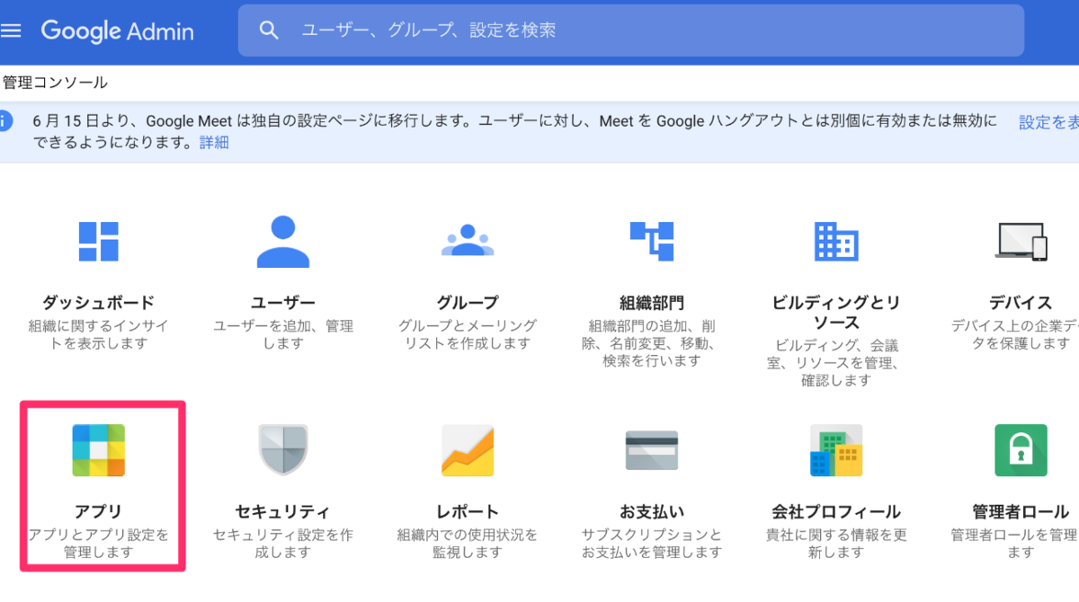Click the デバイス title text

(1021, 302)
